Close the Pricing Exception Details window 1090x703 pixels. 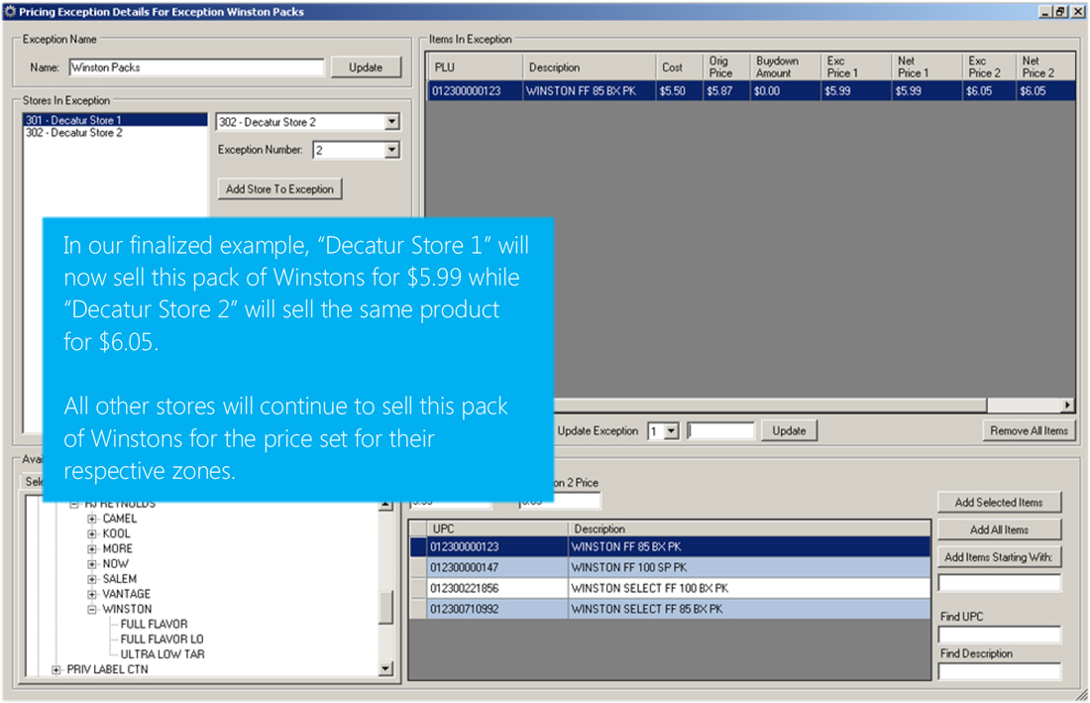[1076, 12]
